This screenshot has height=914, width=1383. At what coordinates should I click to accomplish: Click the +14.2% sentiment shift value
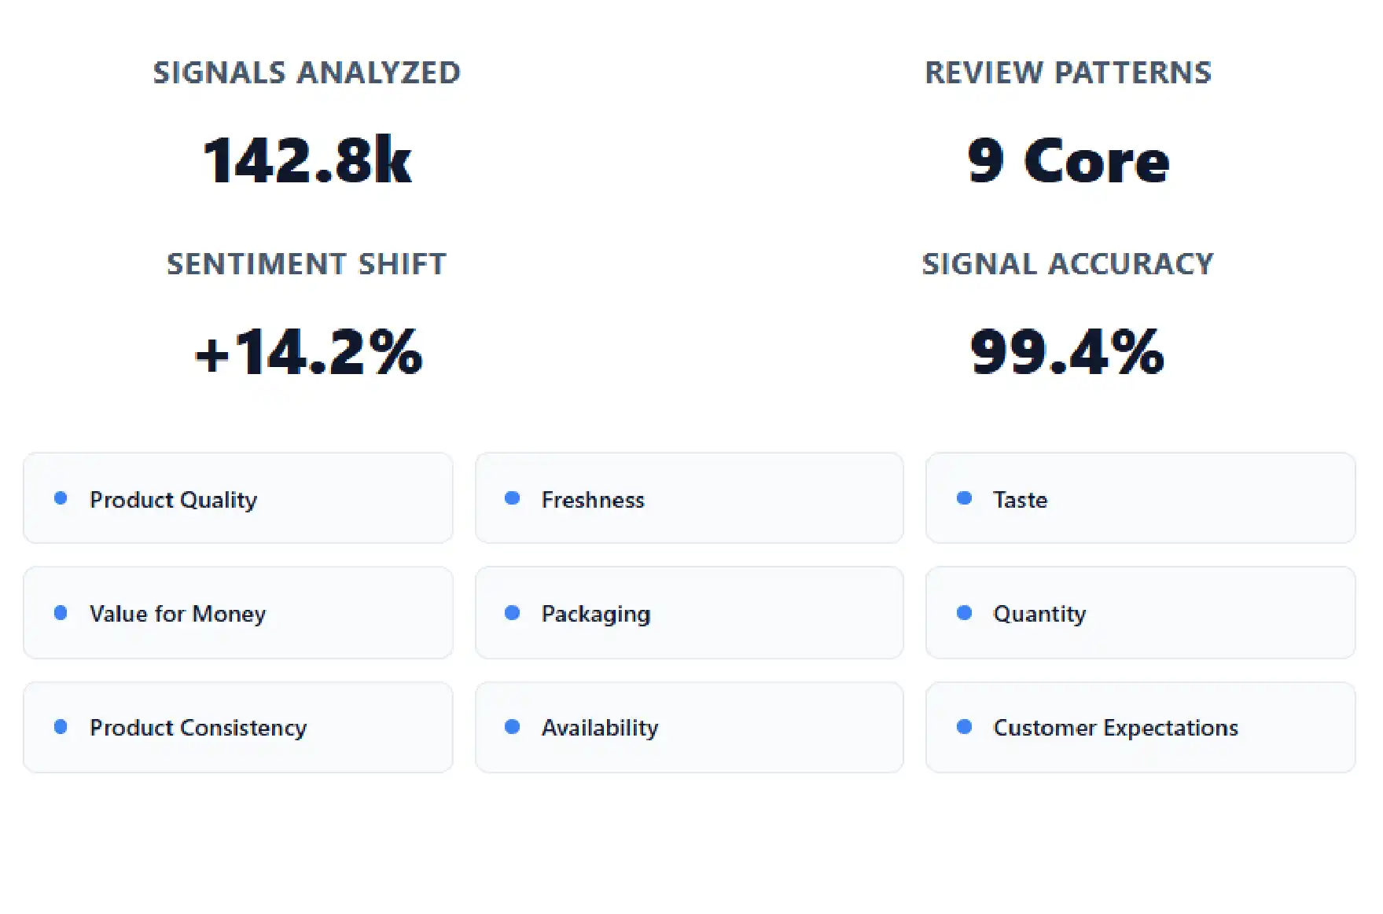click(x=308, y=351)
